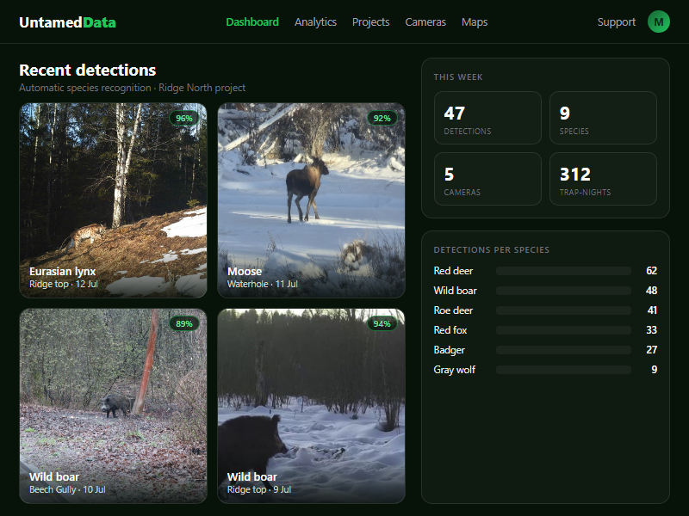Open the user avatar M menu
Viewport: 689px width, 516px height.
[658, 22]
